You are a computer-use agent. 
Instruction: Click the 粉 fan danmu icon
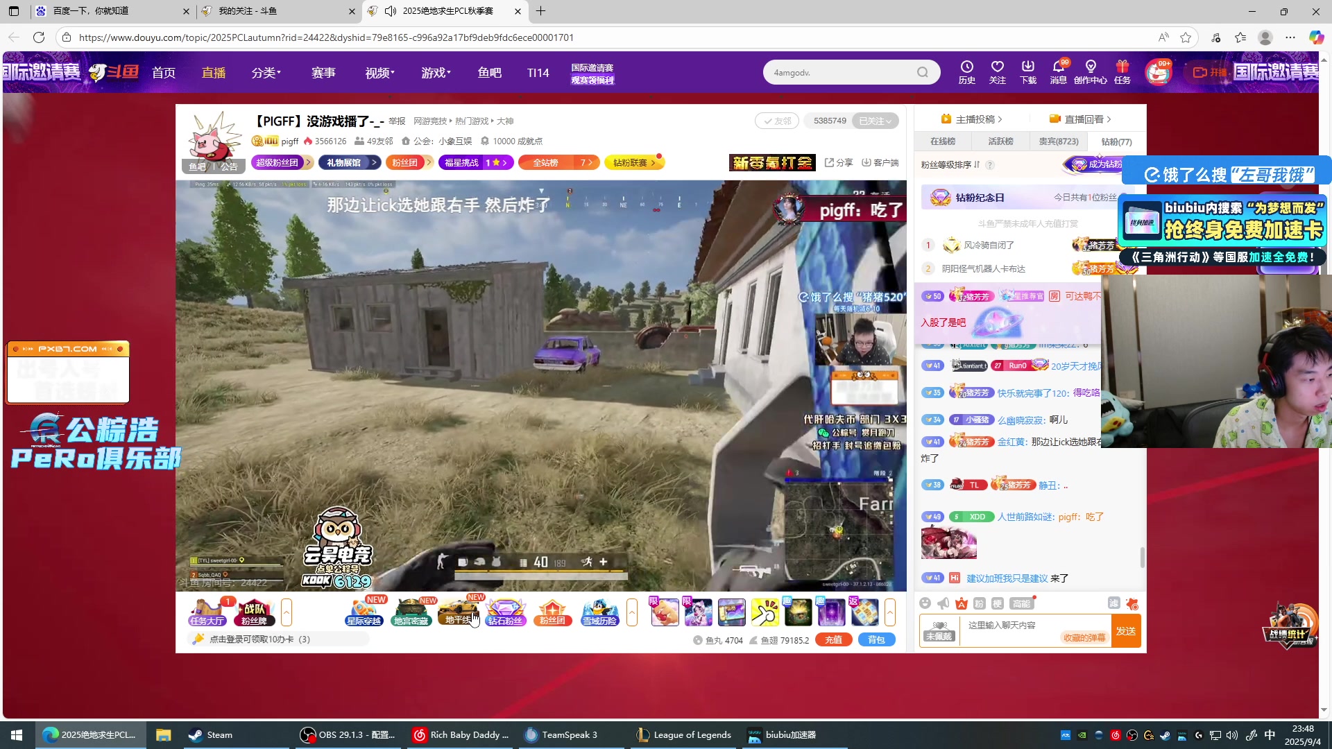coord(979,603)
